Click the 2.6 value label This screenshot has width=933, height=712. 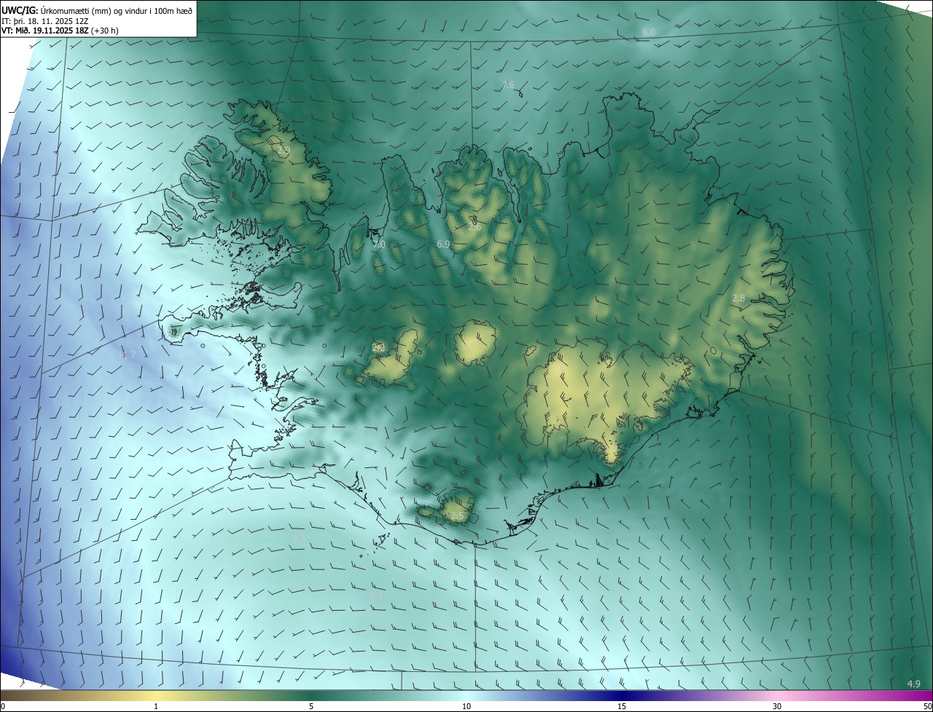pyautogui.click(x=475, y=227)
